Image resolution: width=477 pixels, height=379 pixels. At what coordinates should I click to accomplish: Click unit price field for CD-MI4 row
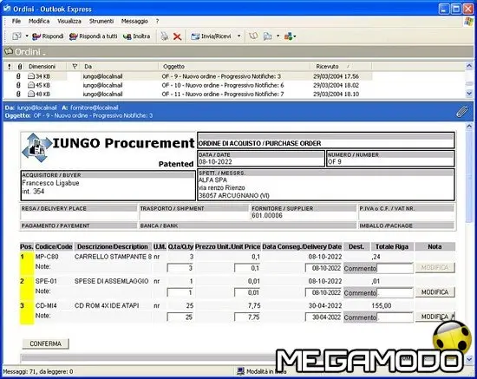pyautogui.click(x=247, y=317)
